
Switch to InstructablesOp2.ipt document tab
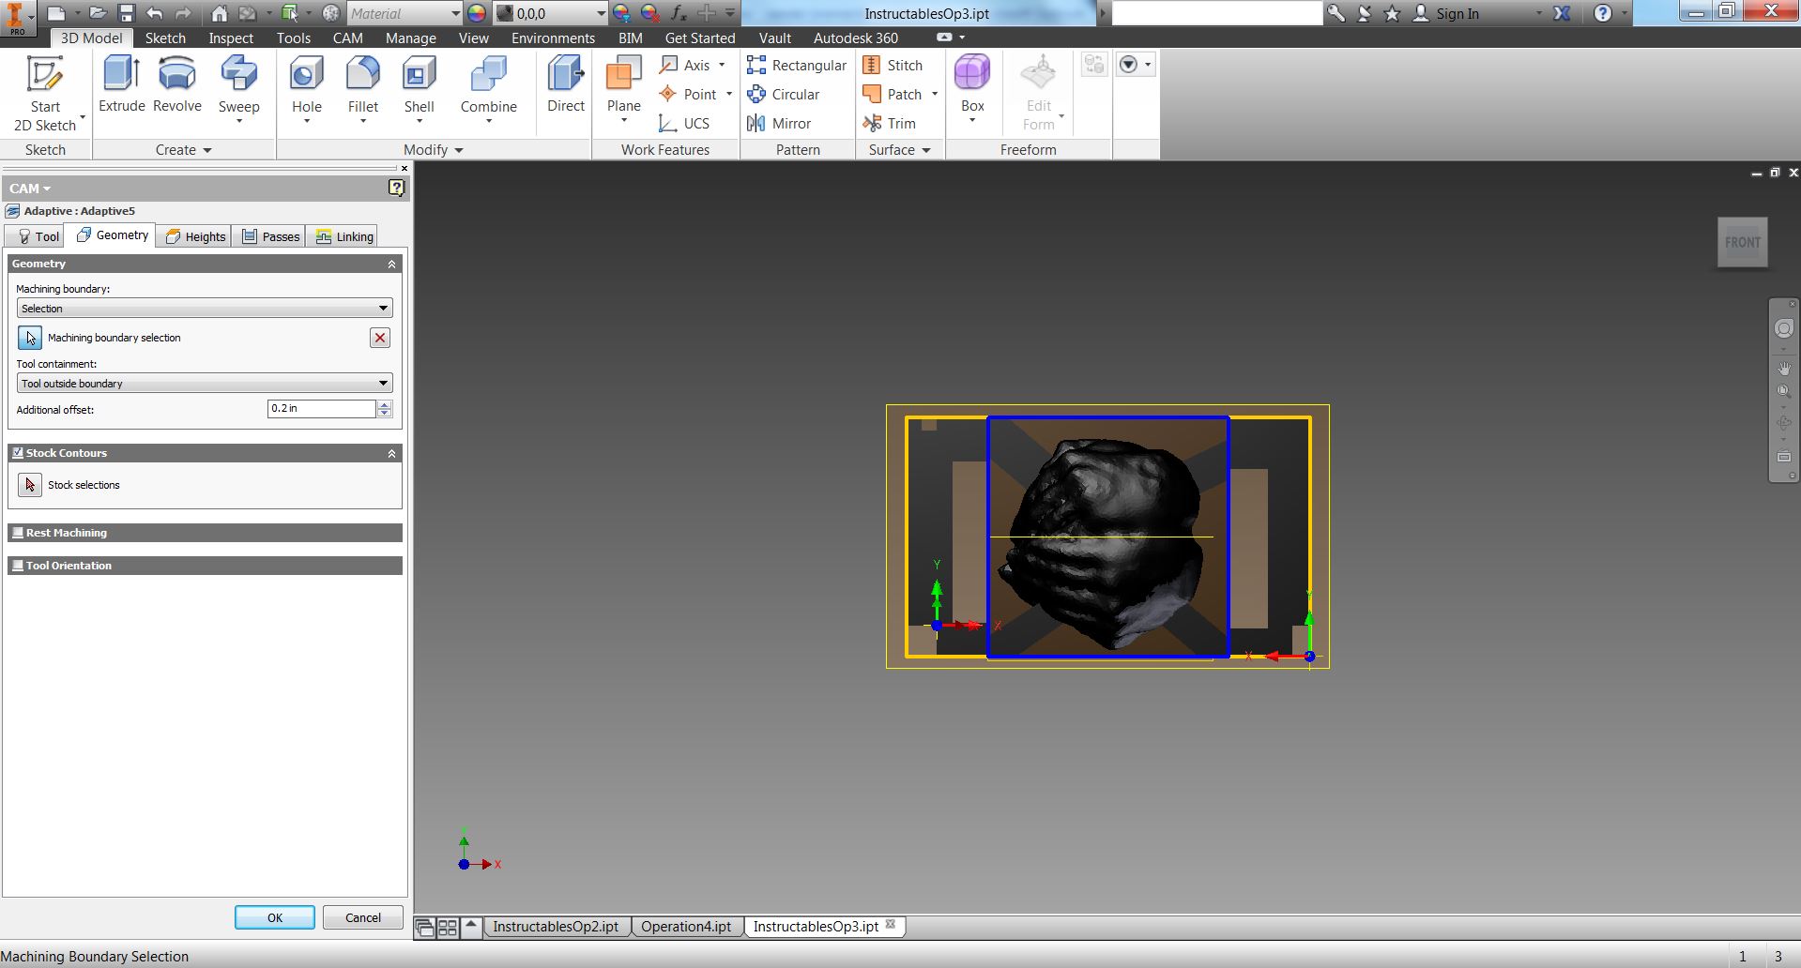556,927
